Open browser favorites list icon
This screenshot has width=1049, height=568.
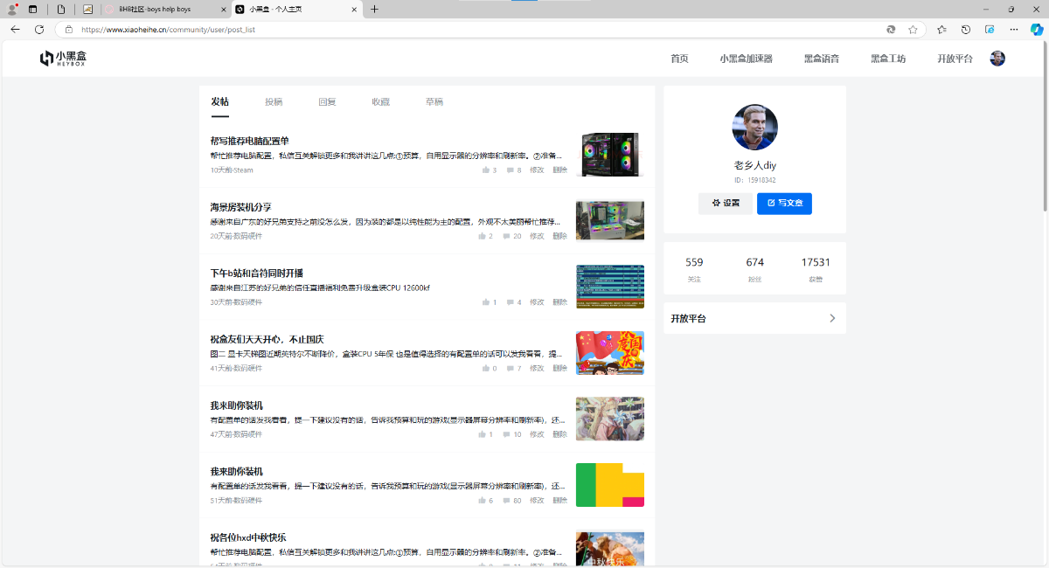click(x=941, y=29)
